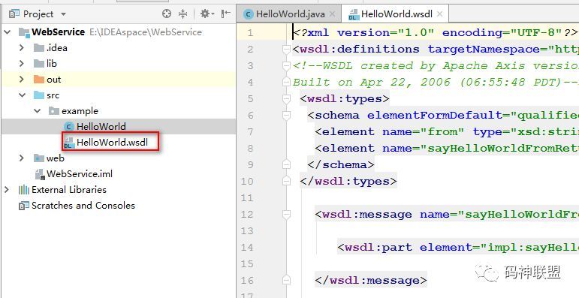
Task: Fold wsdl:message at line 12
Action: (286, 214)
